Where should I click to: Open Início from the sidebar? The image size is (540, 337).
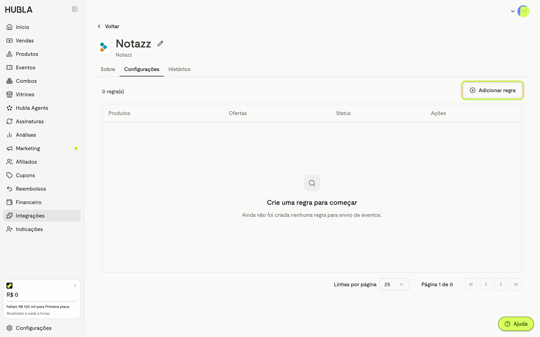42,27
